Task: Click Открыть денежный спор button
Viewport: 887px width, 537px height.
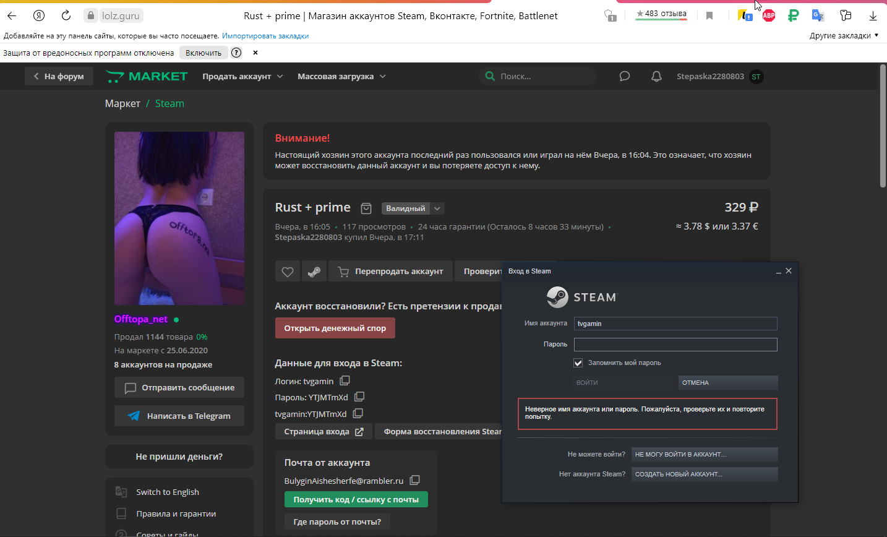Action: tap(335, 328)
